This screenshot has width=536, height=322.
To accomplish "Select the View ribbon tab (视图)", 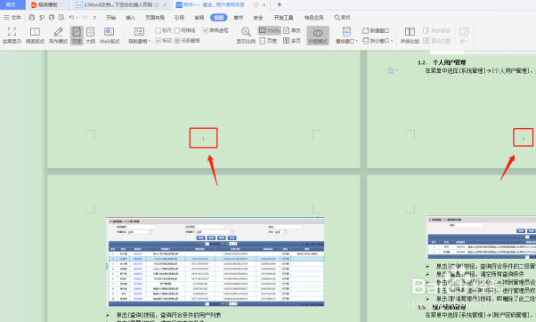I will click(219, 18).
